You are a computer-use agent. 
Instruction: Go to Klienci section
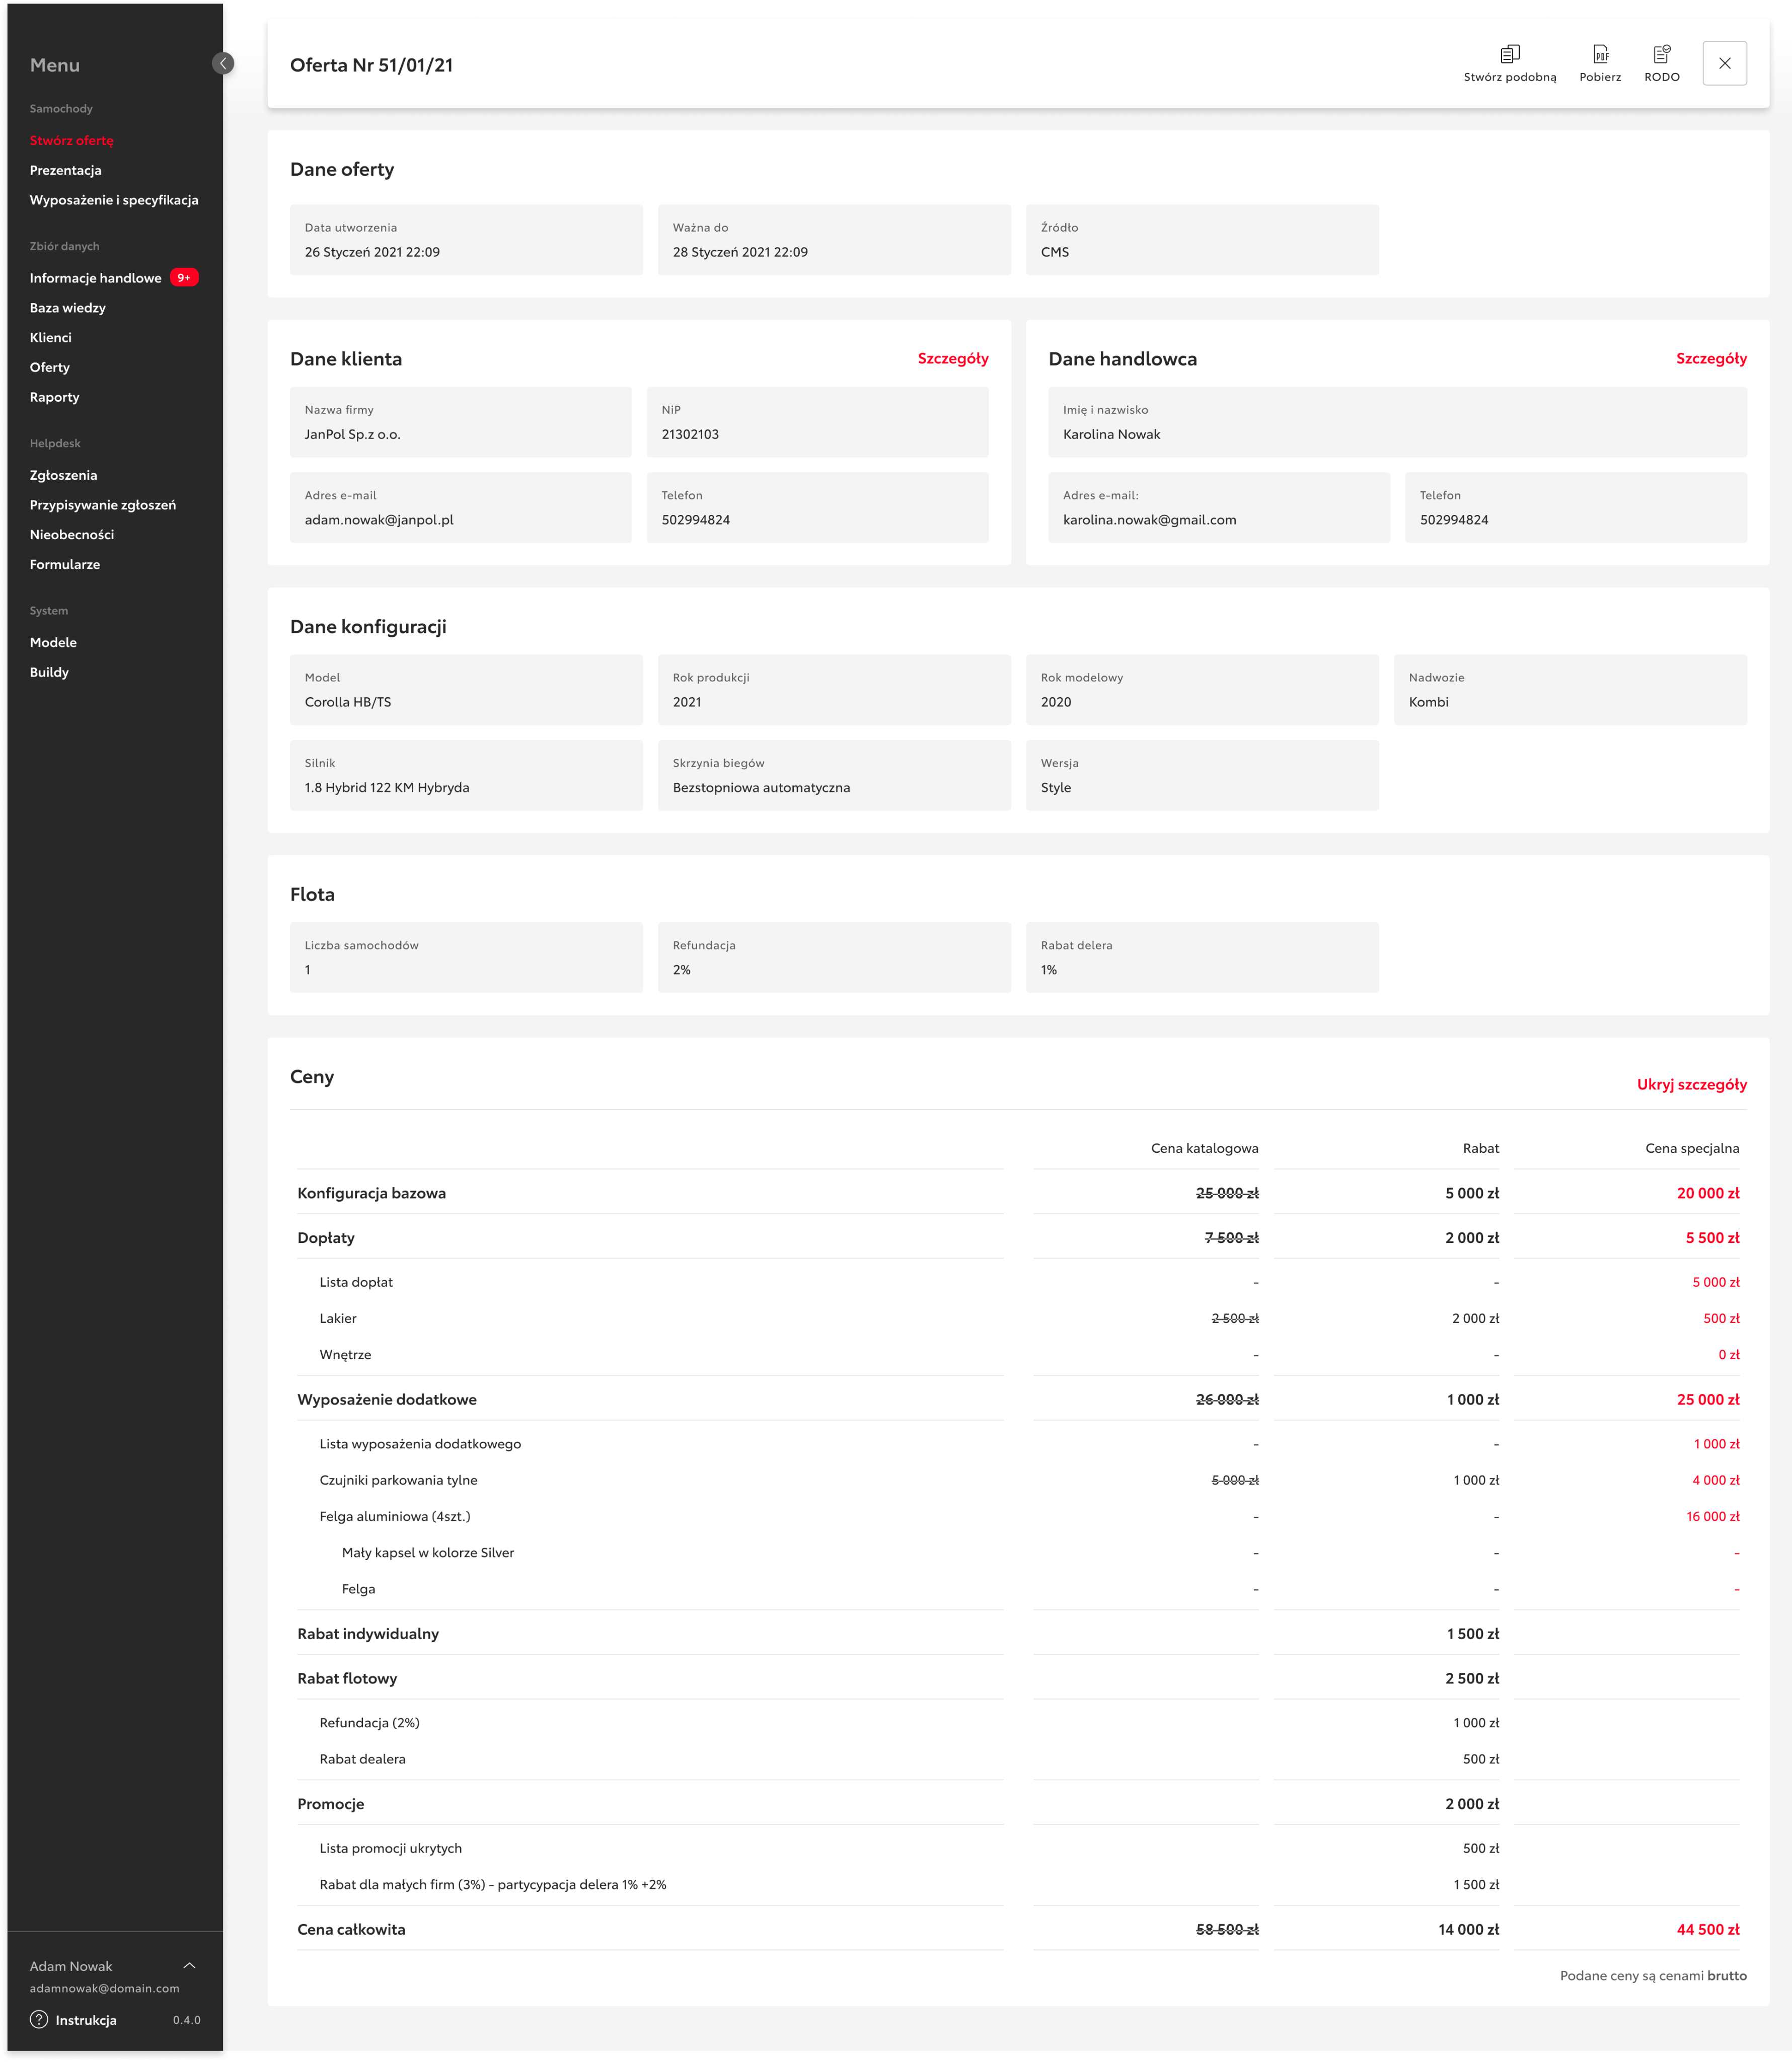pyautogui.click(x=51, y=338)
